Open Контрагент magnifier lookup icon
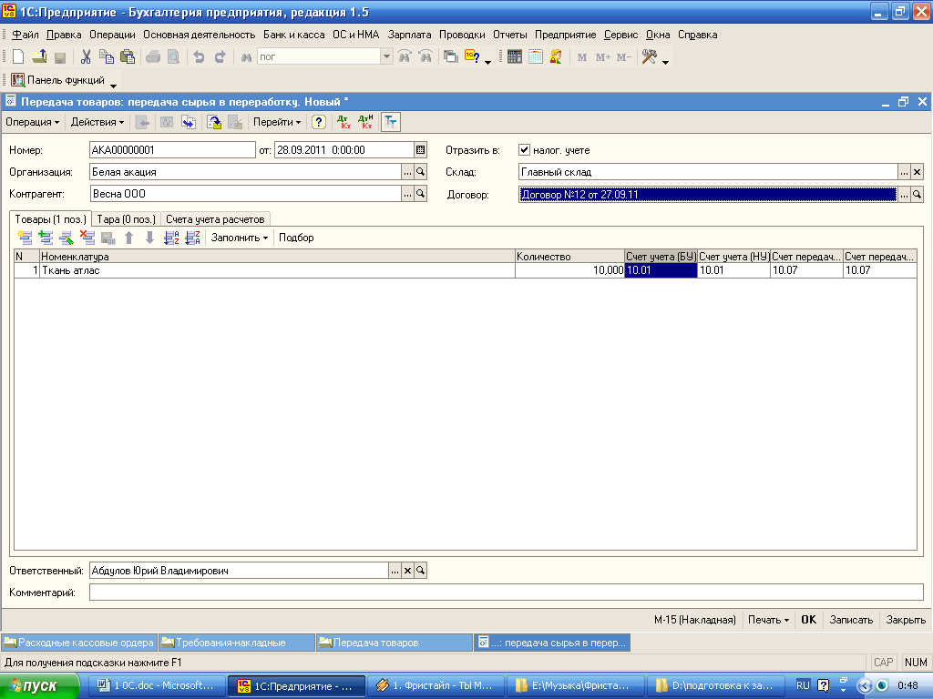 click(421, 194)
